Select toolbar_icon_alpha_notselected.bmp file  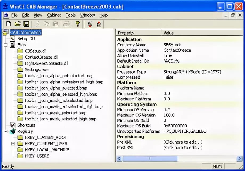coord(59,76)
